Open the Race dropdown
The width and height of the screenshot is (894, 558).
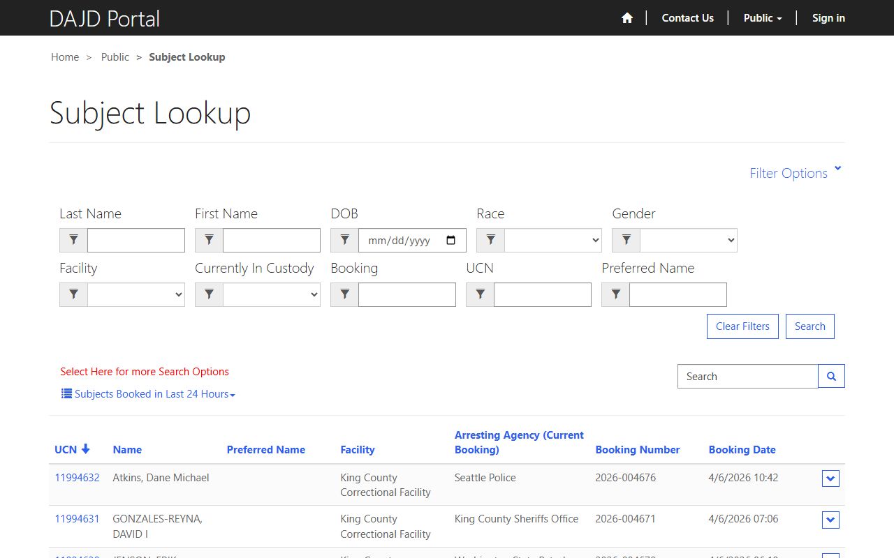pyautogui.click(x=552, y=241)
